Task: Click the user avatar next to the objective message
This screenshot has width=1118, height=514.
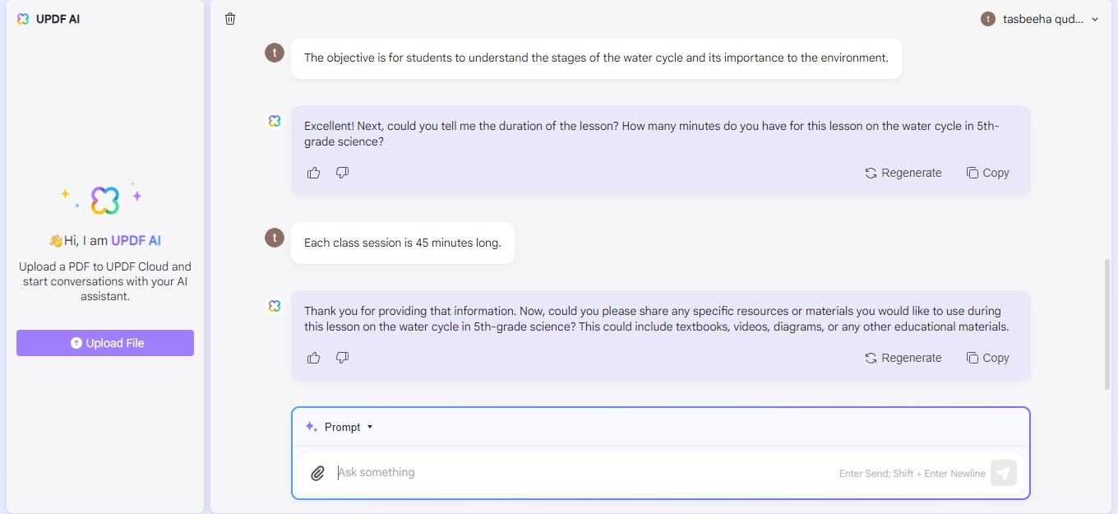Action: pos(275,53)
